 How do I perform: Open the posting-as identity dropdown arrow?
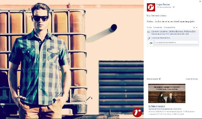click(x=197, y=28)
